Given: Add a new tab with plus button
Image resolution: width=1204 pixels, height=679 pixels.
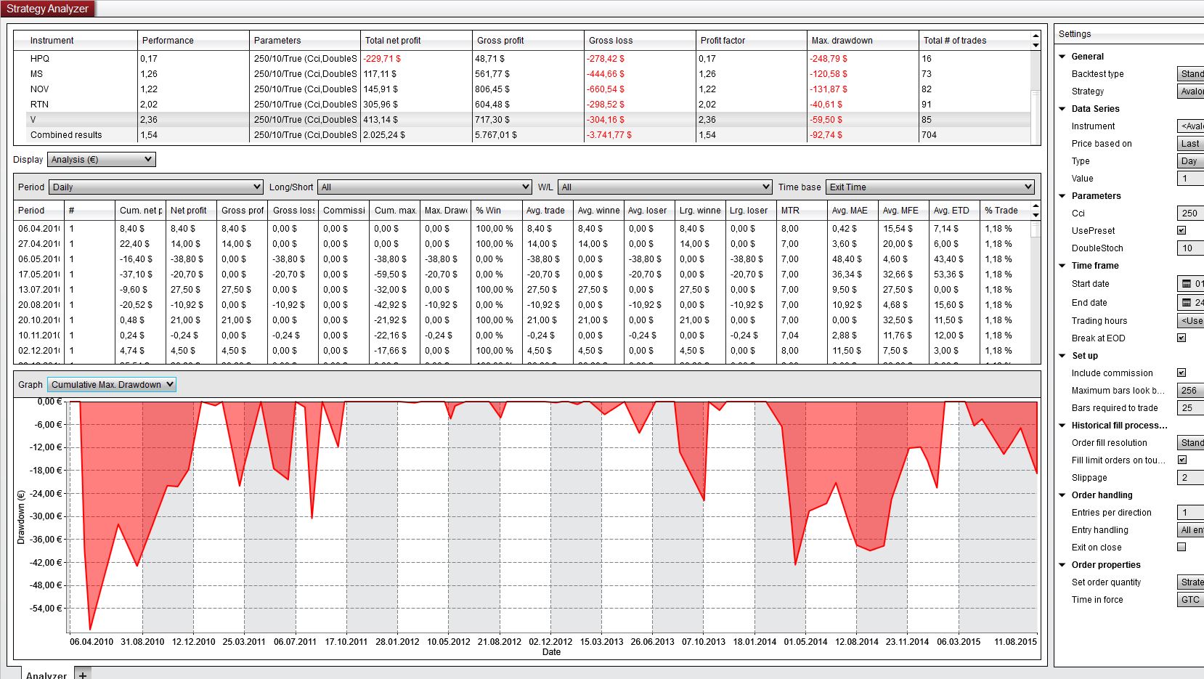Looking at the screenshot, I should coord(83,675).
